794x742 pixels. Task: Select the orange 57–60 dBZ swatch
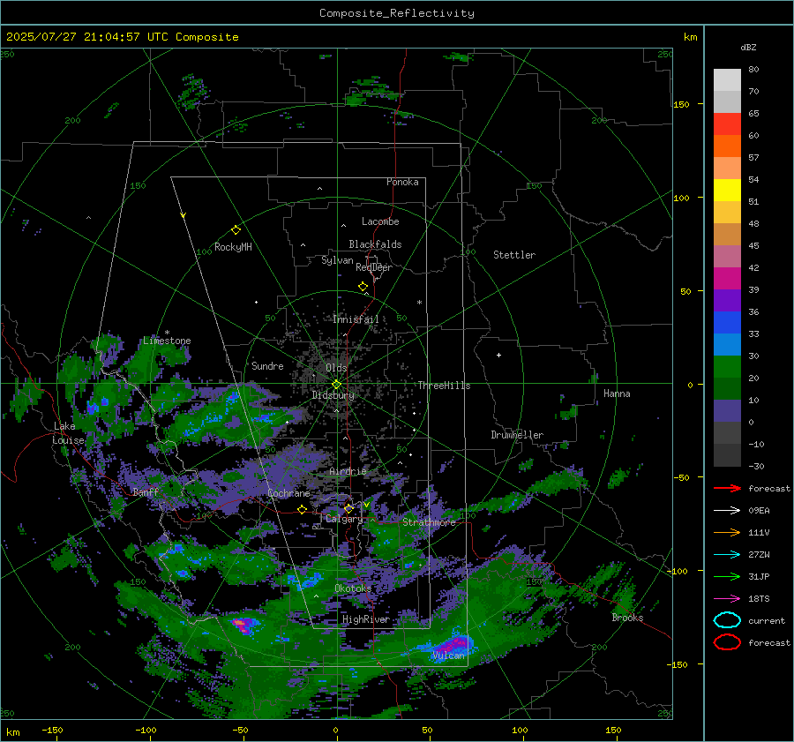click(x=727, y=146)
